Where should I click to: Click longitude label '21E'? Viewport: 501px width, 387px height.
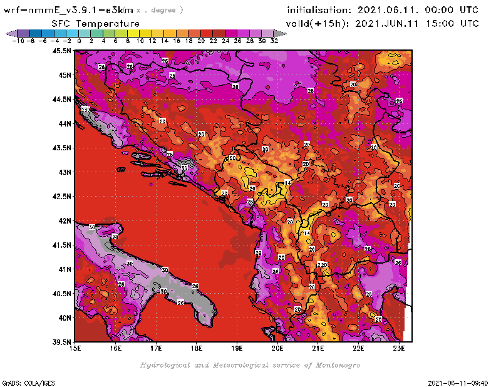coord(318,348)
